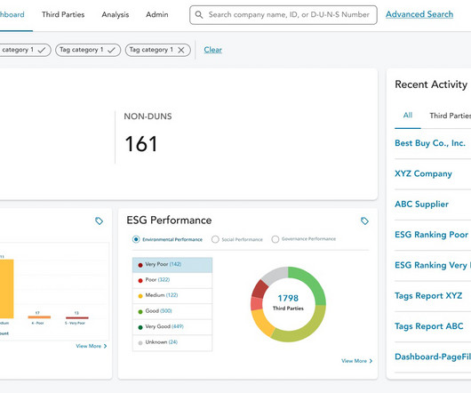Screen dimensions: 471x393
Task: Select the All tab in Recent Activity
Action: [x=408, y=115]
